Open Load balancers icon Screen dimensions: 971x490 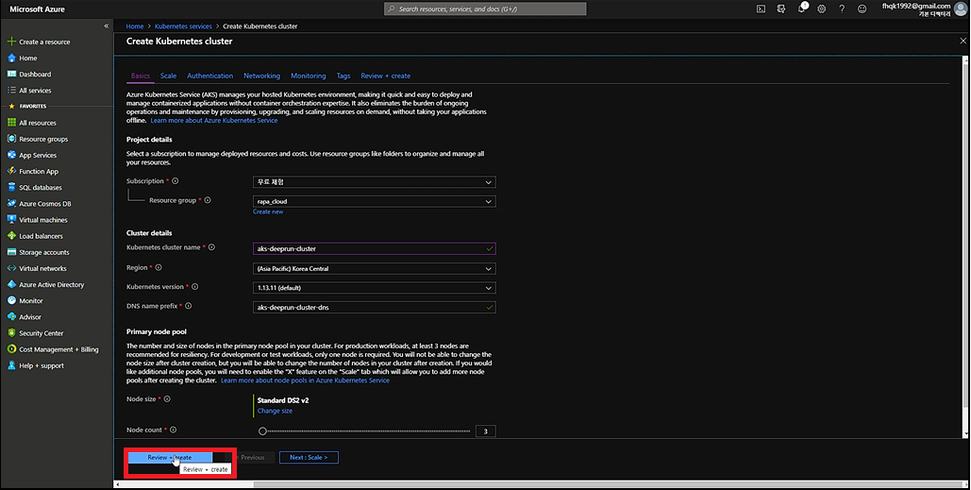click(x=11, y=236)
